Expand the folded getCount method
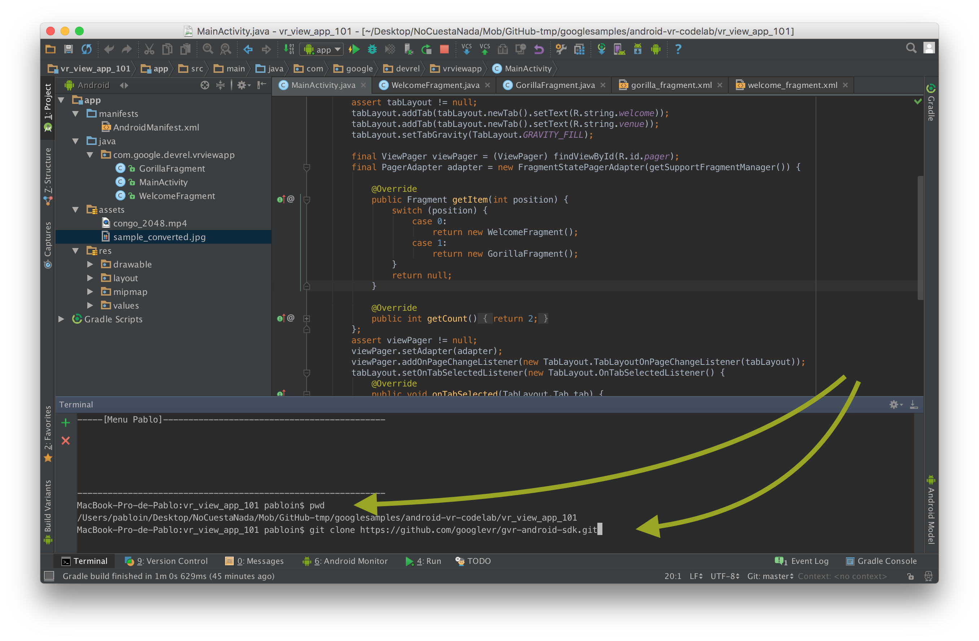979x641 pixels. 307,319
